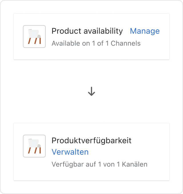
Task: Click the word availability in the top heading
Action: tap(103, 31)
